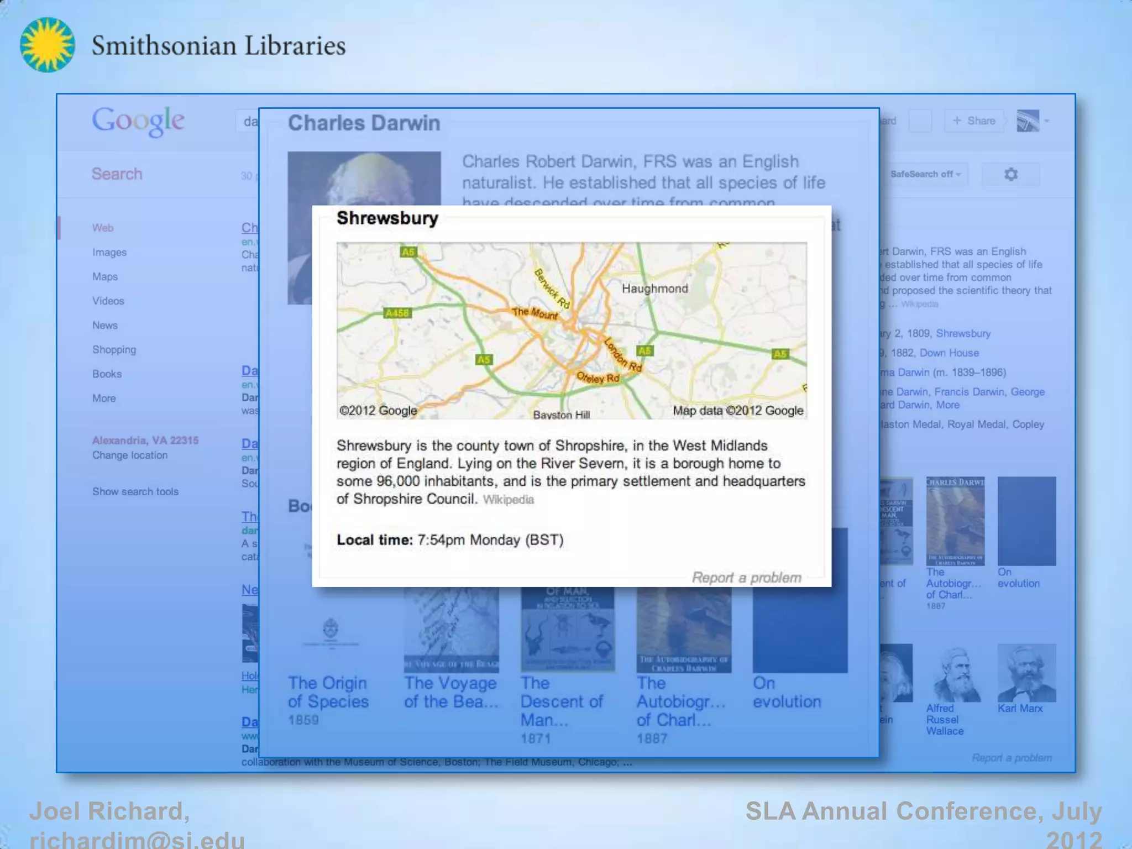Expand the More search categories
The image size is (1132, 849).
[104, 398]
